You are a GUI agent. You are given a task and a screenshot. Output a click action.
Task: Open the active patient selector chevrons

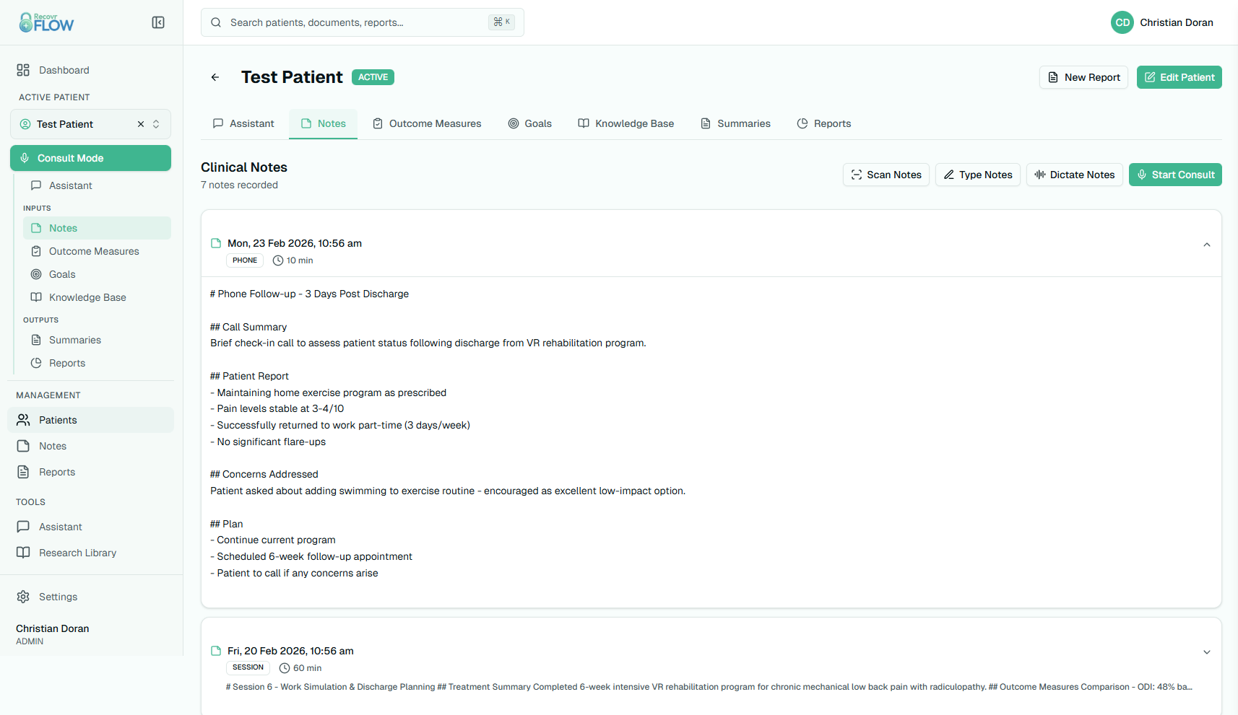(x=156, y=124)
